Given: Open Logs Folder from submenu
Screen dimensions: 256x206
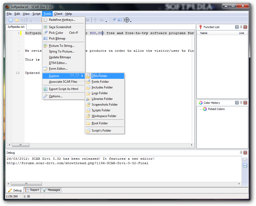Looking at the screenshot, I should tap(105, 93).
